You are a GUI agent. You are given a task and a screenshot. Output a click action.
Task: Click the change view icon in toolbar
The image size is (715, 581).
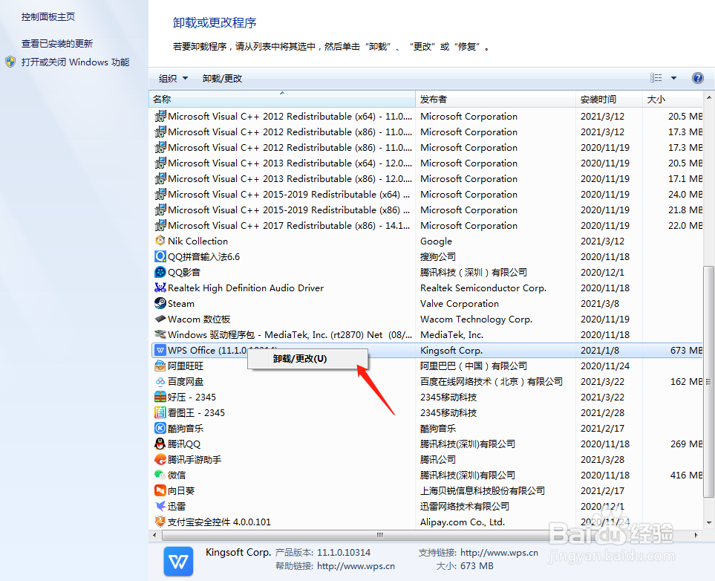[x=656, y=78]
